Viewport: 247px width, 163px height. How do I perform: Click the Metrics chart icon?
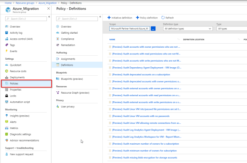[6, 128]
